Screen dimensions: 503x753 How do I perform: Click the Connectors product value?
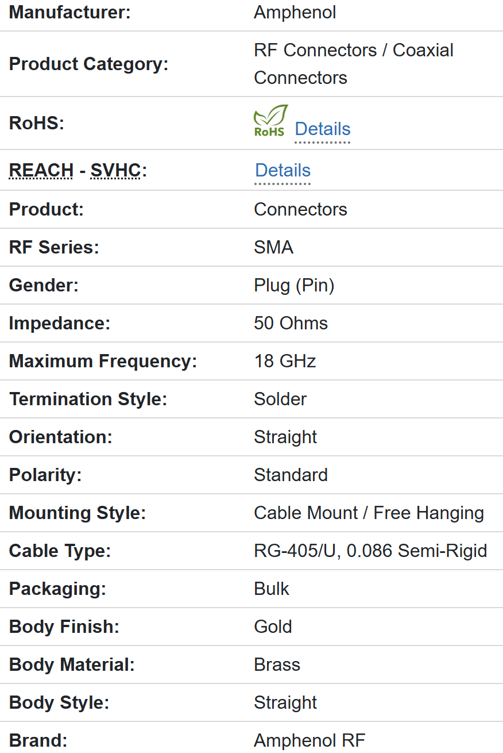[x=300, y=209]
